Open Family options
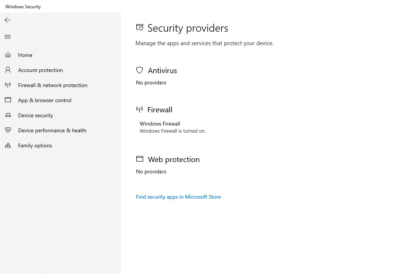This screenshot has width=412, height=274. click(35, 145)
